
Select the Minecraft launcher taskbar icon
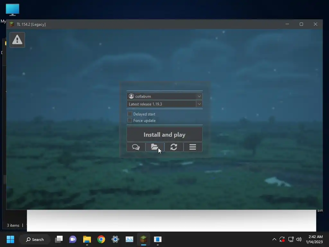[x=144, y=239]
